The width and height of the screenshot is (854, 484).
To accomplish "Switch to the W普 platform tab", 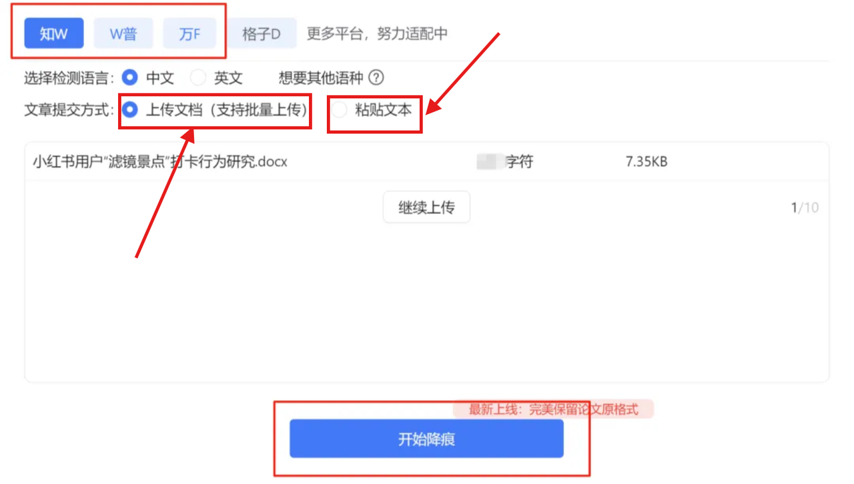I will tap(123, 33).
